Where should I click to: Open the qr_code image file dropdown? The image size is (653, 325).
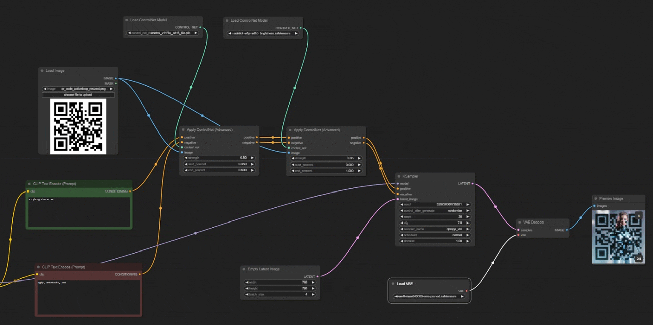click(x=78, y=89)
